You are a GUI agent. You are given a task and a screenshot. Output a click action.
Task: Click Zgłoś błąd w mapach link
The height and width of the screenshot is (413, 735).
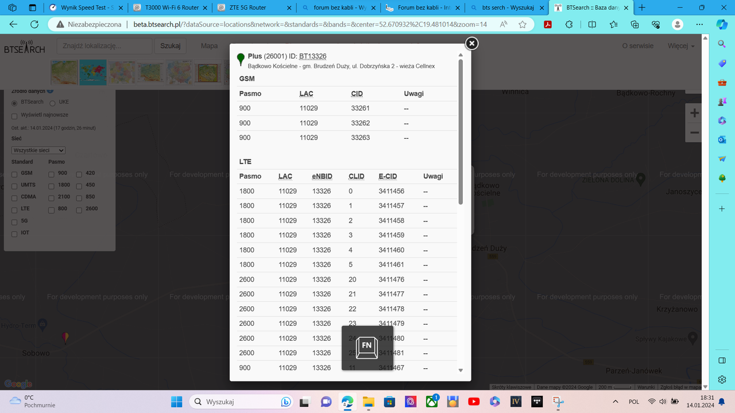point(681,387)
